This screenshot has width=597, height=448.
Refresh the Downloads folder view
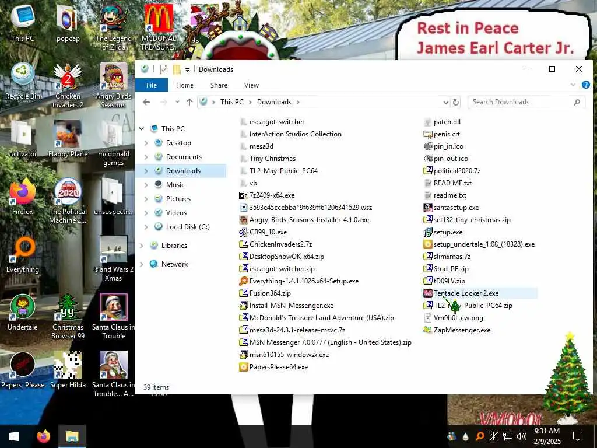455,102
